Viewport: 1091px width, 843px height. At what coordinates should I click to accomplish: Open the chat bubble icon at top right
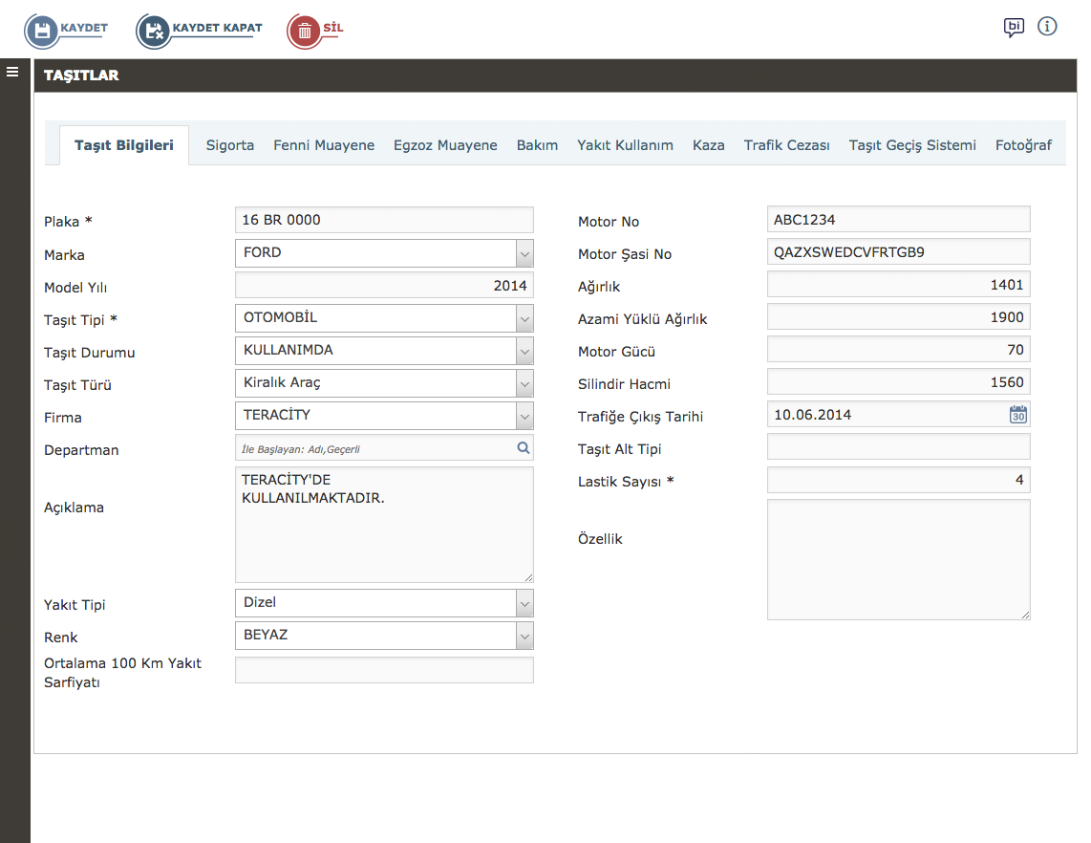(x=1014, y=27)
